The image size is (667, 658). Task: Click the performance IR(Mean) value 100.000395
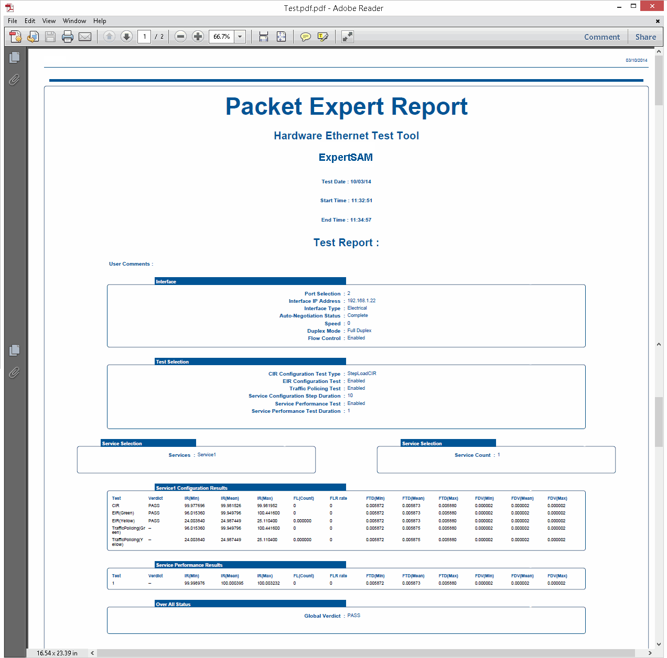coord(232,583)
